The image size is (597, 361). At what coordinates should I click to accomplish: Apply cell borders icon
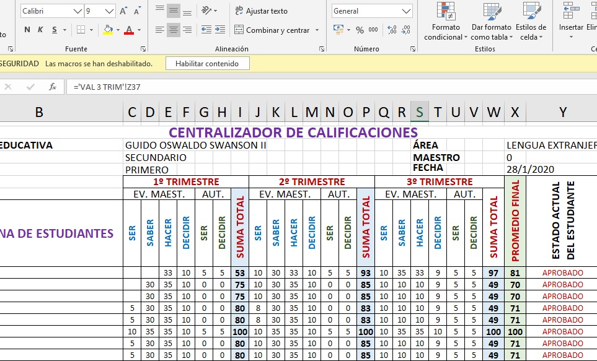click(81, 30)
